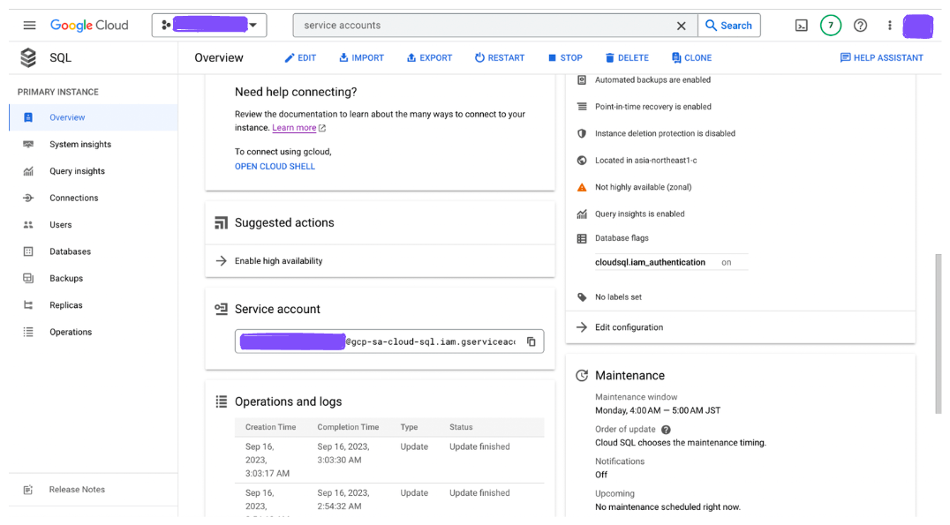Follow the Learn more documentation link
This screenshot has width=950, height=525.
[x=294, y=128]
